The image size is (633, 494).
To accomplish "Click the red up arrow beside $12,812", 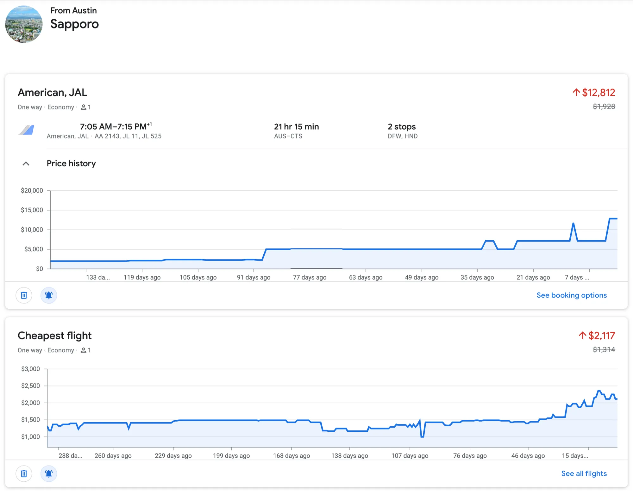I will click(576, 92).
